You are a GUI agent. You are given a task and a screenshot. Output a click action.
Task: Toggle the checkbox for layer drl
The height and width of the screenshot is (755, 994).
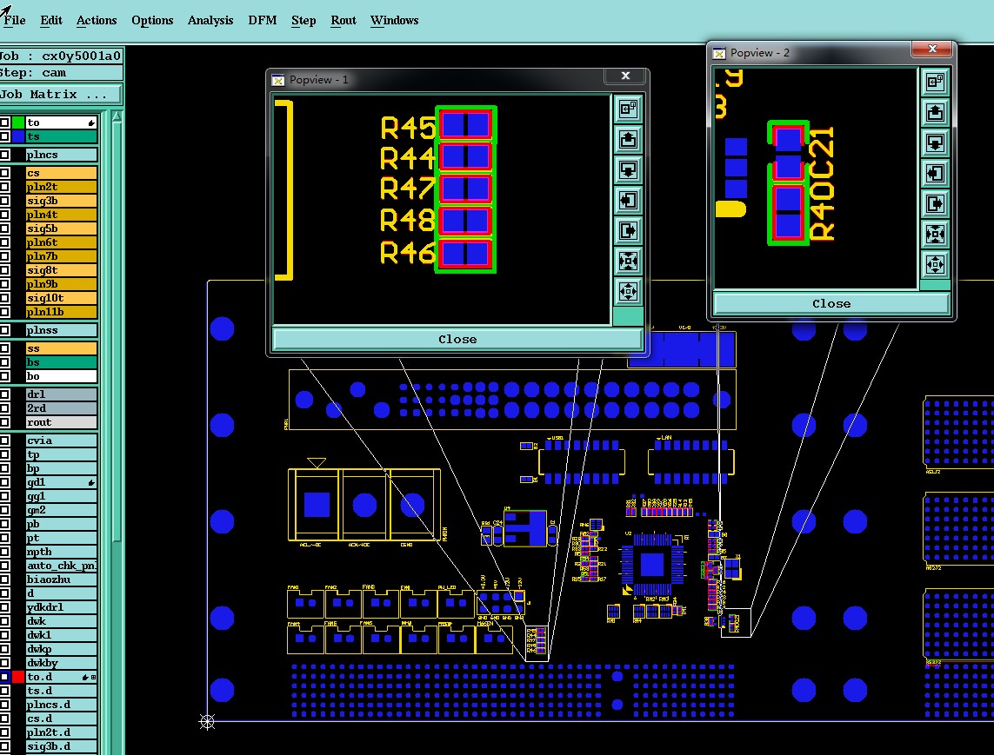tap(4, 394)
